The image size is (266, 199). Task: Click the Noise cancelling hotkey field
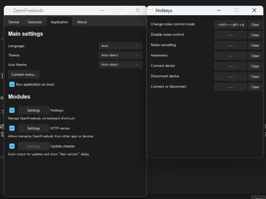230,46
